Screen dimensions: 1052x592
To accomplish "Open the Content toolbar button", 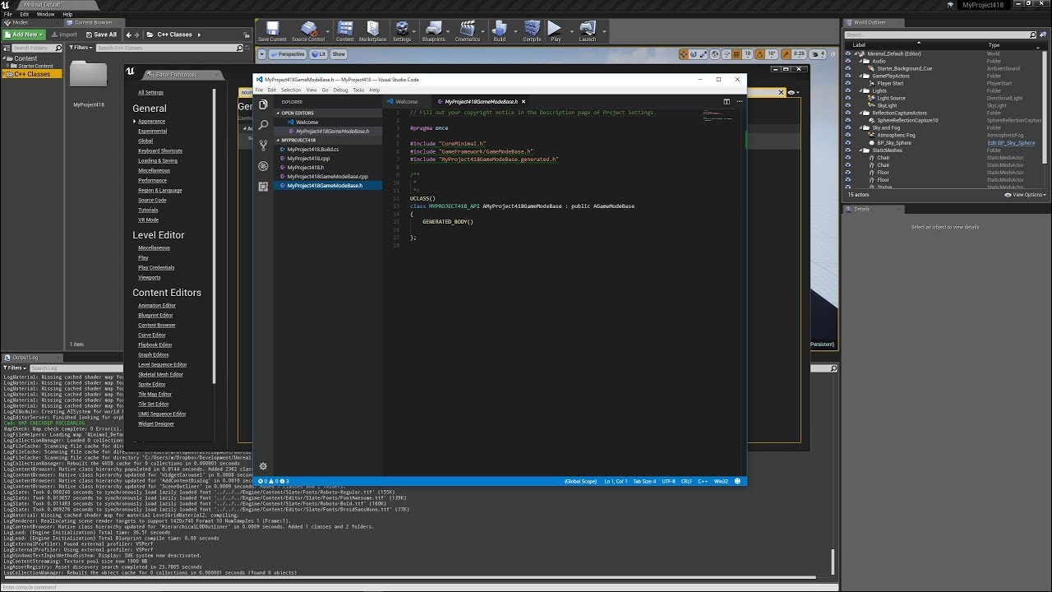I will click(x=345, y=31).
